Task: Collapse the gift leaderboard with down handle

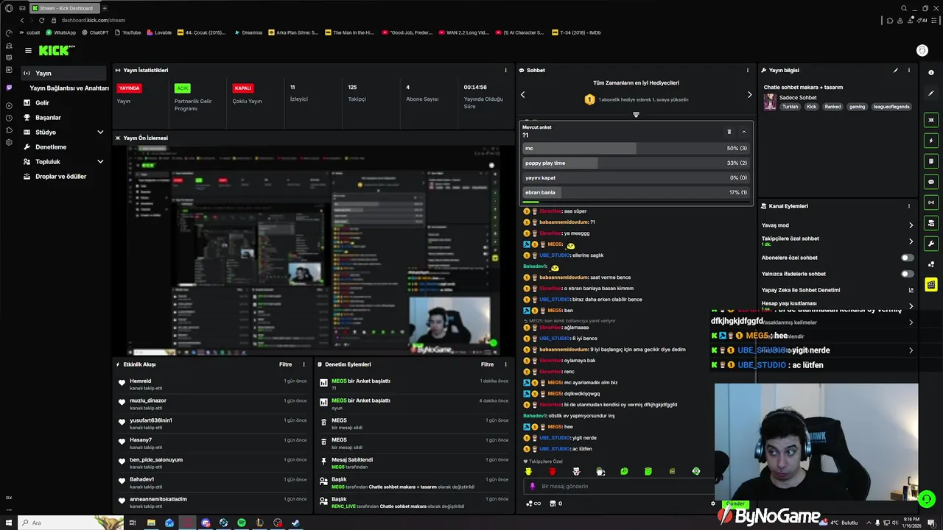Action: tap(636, 114)
